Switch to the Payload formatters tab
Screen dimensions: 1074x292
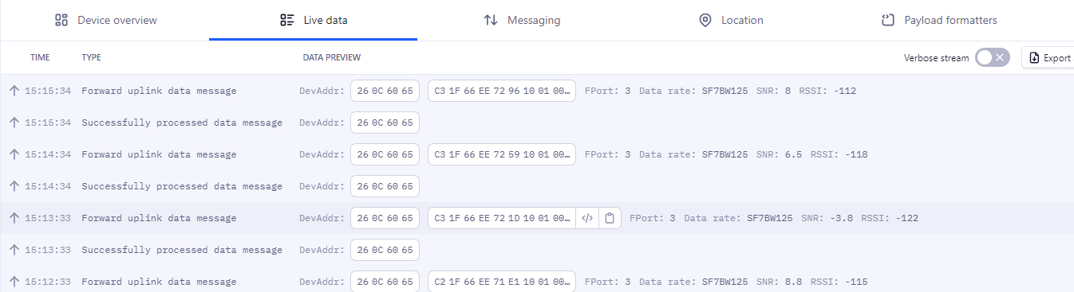pyautogui.click(x=939, y=20)
